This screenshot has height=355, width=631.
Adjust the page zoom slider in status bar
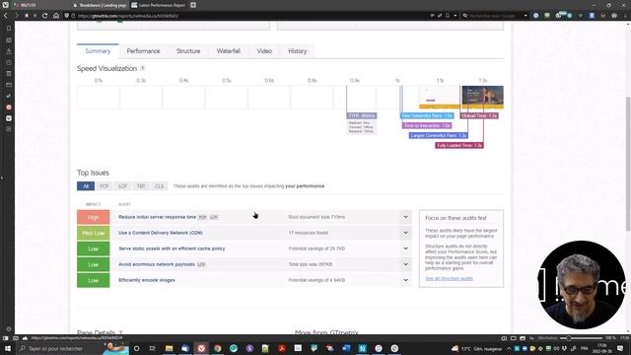(582, 338)
